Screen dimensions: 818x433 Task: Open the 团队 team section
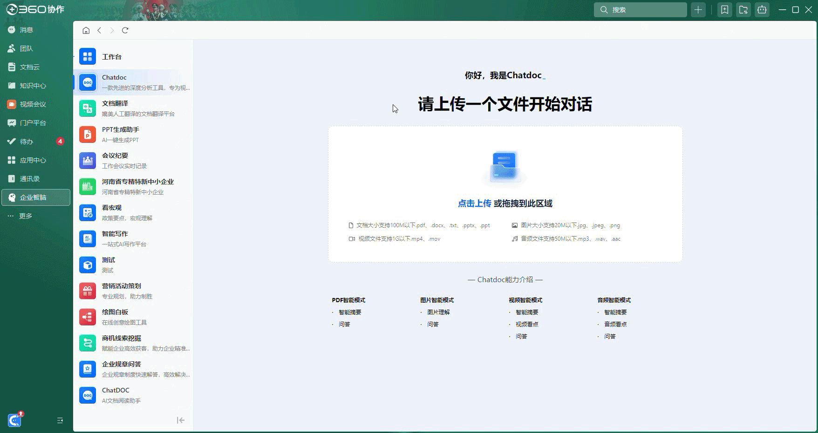pyautogui.click(x=36, y=48)
